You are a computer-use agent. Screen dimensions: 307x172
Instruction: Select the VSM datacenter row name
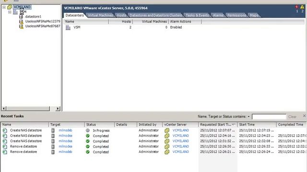[77, 27]
